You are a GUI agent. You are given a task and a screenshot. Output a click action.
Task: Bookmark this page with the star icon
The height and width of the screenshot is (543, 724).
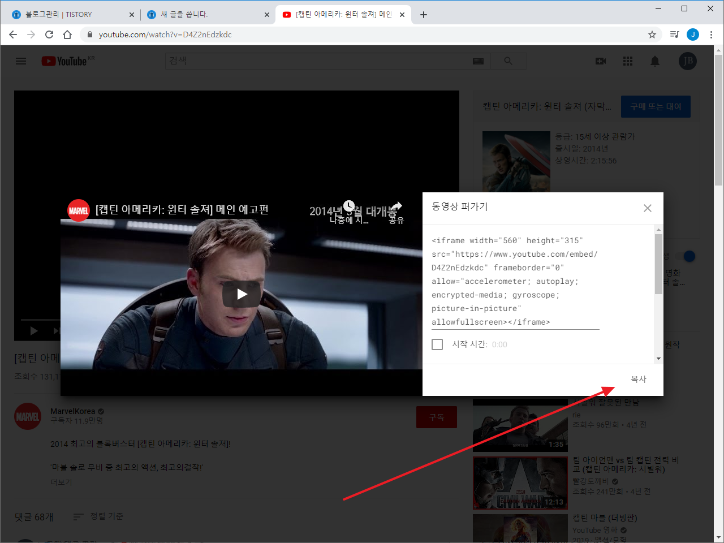[x=652, y=35]
